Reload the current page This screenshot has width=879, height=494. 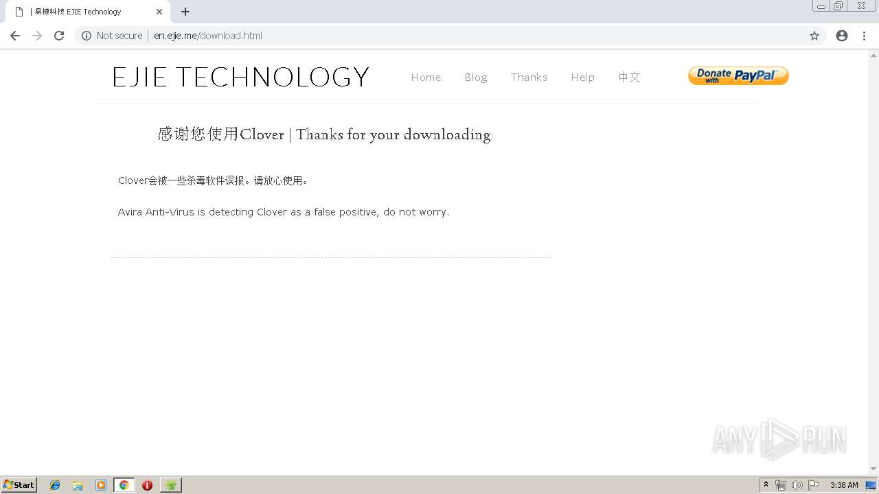pos(59,36)
